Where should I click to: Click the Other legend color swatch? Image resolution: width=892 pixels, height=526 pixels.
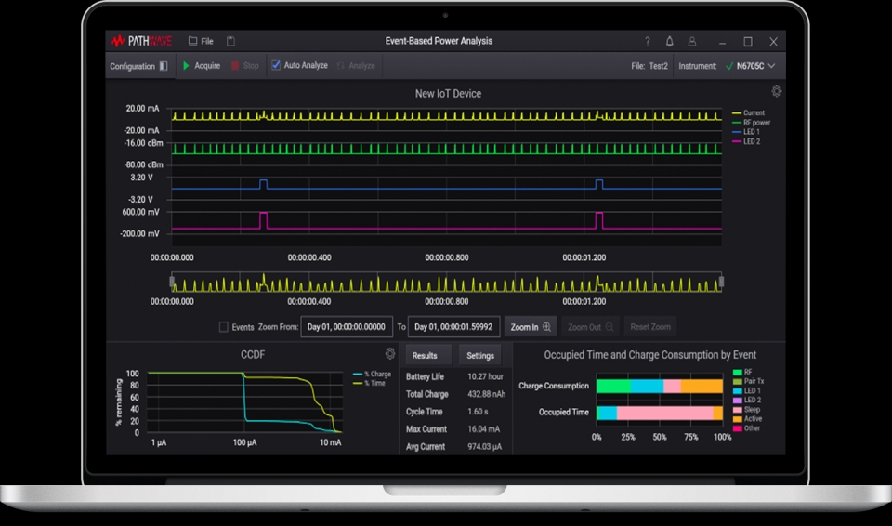(737, 428)
